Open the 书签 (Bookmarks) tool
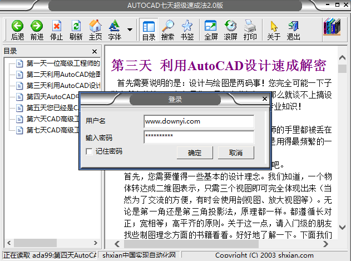Image resolution: width=351 pixels, height=261 pixels. click(187, 30)
